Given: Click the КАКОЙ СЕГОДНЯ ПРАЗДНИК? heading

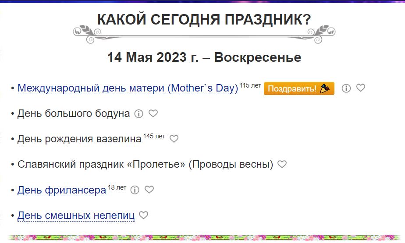Looking at the screenshot, I should click(203, 19).
